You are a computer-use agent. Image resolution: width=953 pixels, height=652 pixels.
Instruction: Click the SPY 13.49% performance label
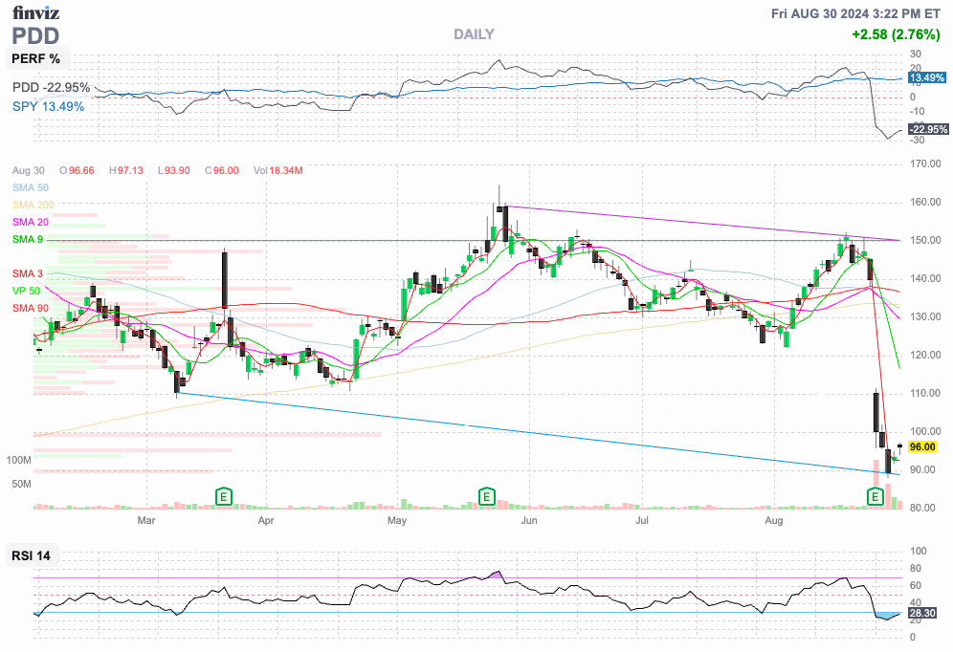point(49,106)
